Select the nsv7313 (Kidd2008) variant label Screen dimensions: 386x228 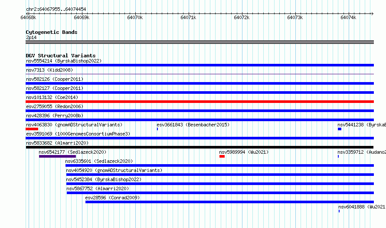[49, 70]
